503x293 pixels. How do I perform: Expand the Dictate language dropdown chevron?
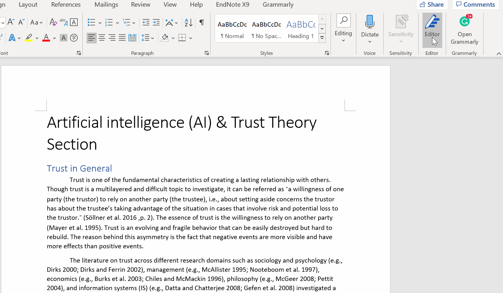pos(370,42)
